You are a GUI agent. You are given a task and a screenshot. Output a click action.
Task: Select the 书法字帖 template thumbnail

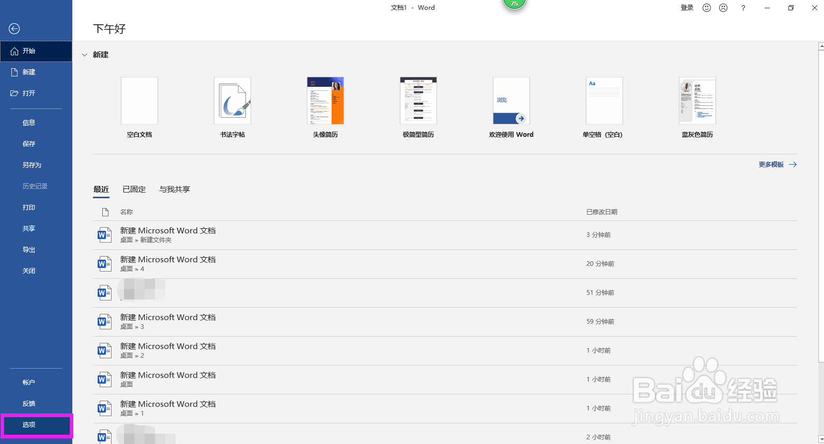pyautogui.click(x=232, y=101)
